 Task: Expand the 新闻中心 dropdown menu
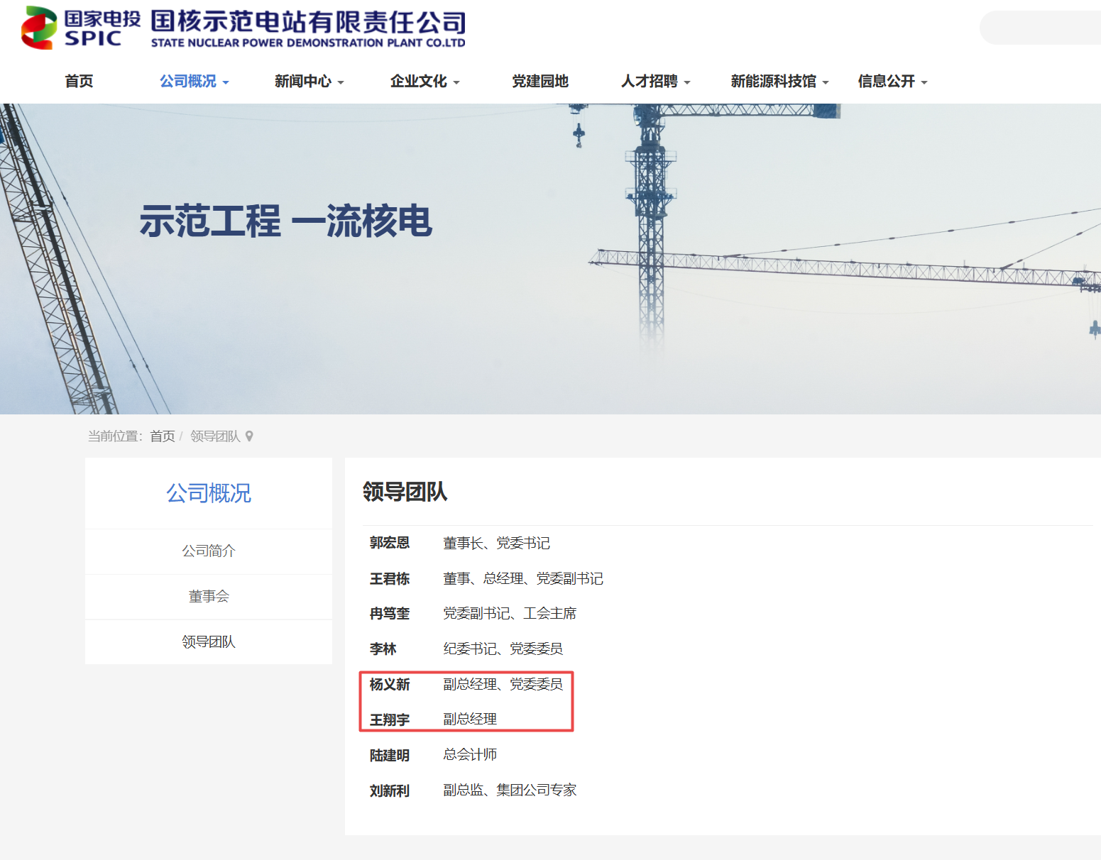coord(310,82)
